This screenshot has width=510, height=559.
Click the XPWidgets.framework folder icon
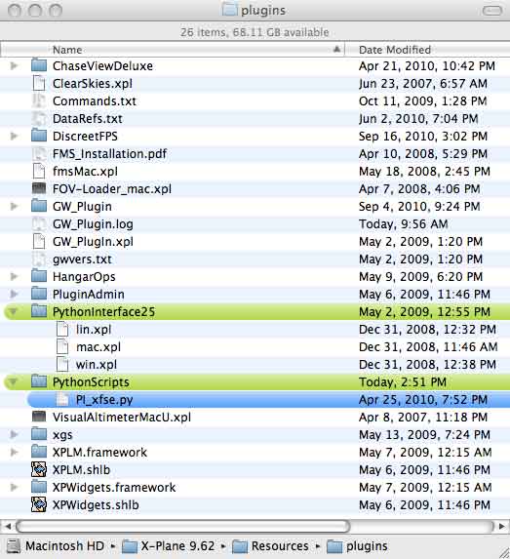pos(39,487)
